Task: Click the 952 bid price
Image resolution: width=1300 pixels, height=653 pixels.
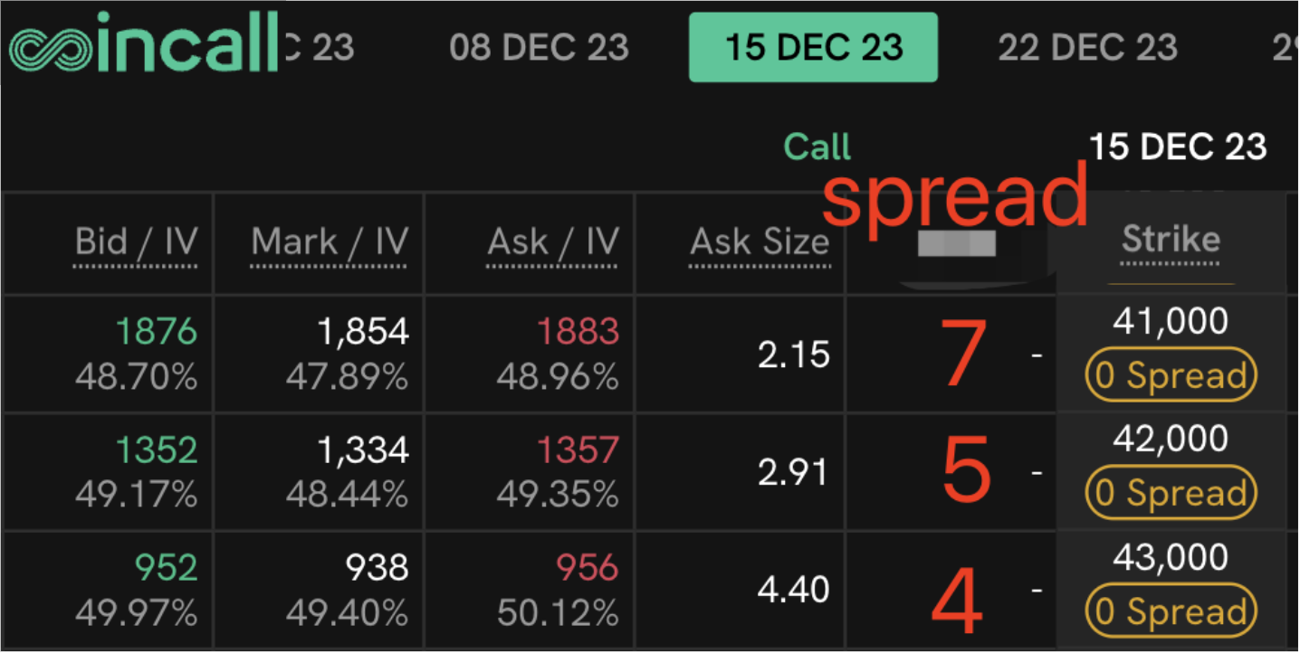Action: [x=166, y=568]
